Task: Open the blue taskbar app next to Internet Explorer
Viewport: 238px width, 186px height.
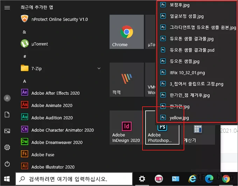Action: coord(176,179)
